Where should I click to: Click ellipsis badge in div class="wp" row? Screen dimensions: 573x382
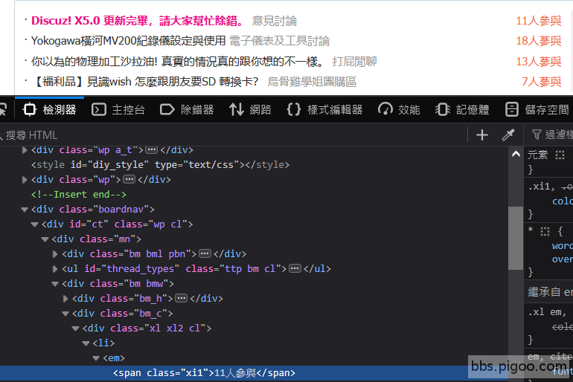(x=129, y=179)
